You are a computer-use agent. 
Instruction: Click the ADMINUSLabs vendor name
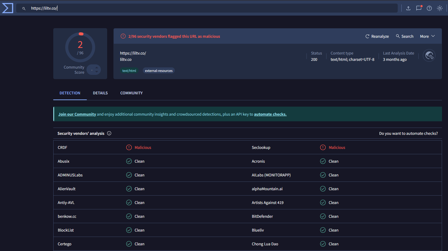tap(70, 175)
